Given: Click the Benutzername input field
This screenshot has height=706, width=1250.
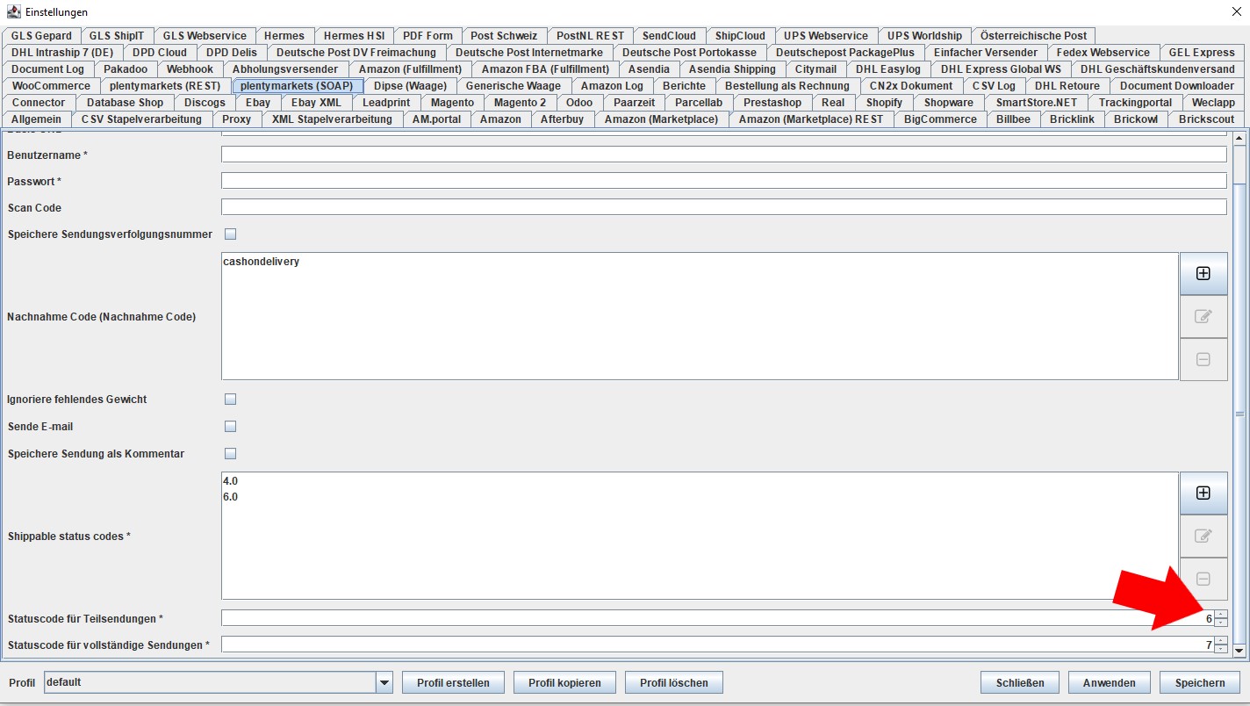Looking at the screenshot, I should click(723, 155).
